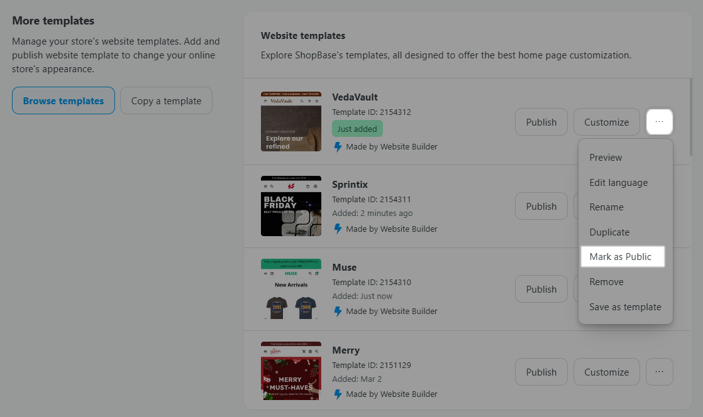This screenshot has height=417, width=703.
Task: Open the Muse template thumbnail
Action: 291,290
